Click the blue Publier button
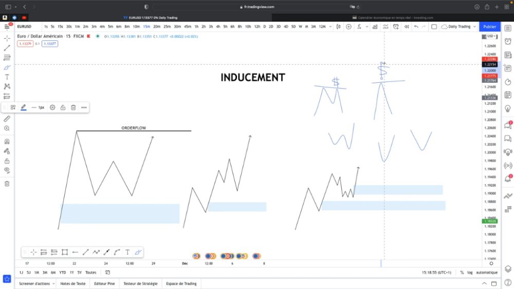The image size is (514, 289). pos(490,27)
